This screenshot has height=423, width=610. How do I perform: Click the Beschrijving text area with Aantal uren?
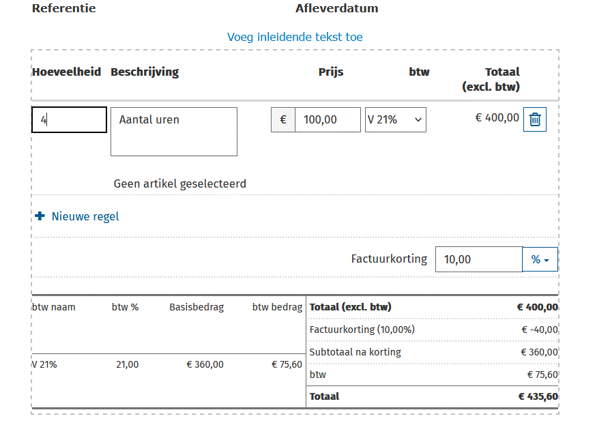tap(173, 131)
